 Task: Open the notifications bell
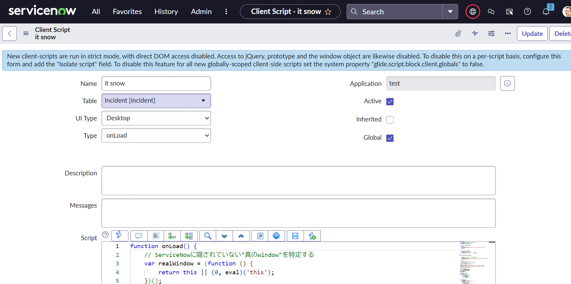(546, 12)
